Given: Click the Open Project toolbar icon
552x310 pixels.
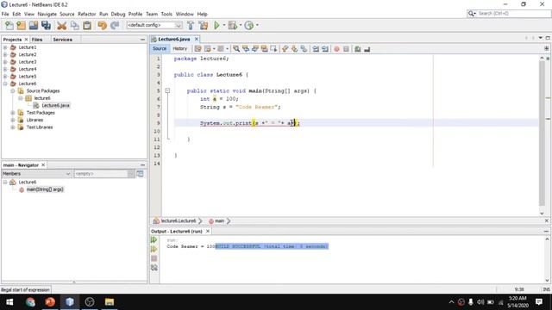Looking at the screenshot, I should pos(34,25).
